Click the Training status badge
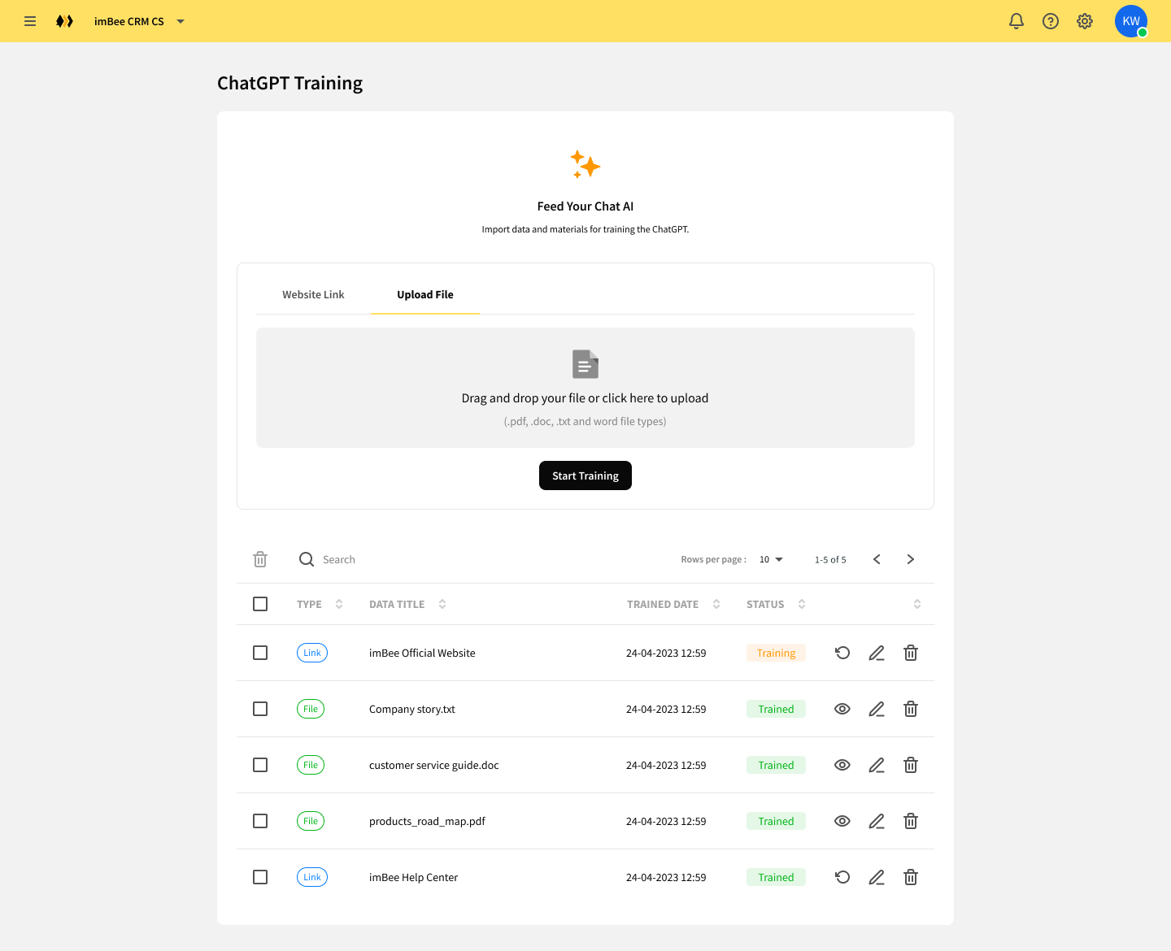This screenshot has height=951, width=1171. coord(776,653)
